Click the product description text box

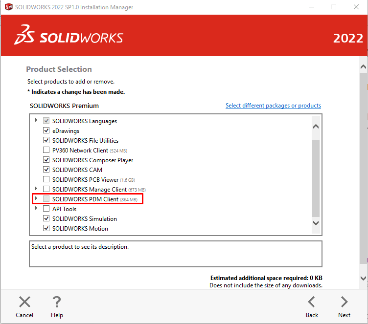176,254
